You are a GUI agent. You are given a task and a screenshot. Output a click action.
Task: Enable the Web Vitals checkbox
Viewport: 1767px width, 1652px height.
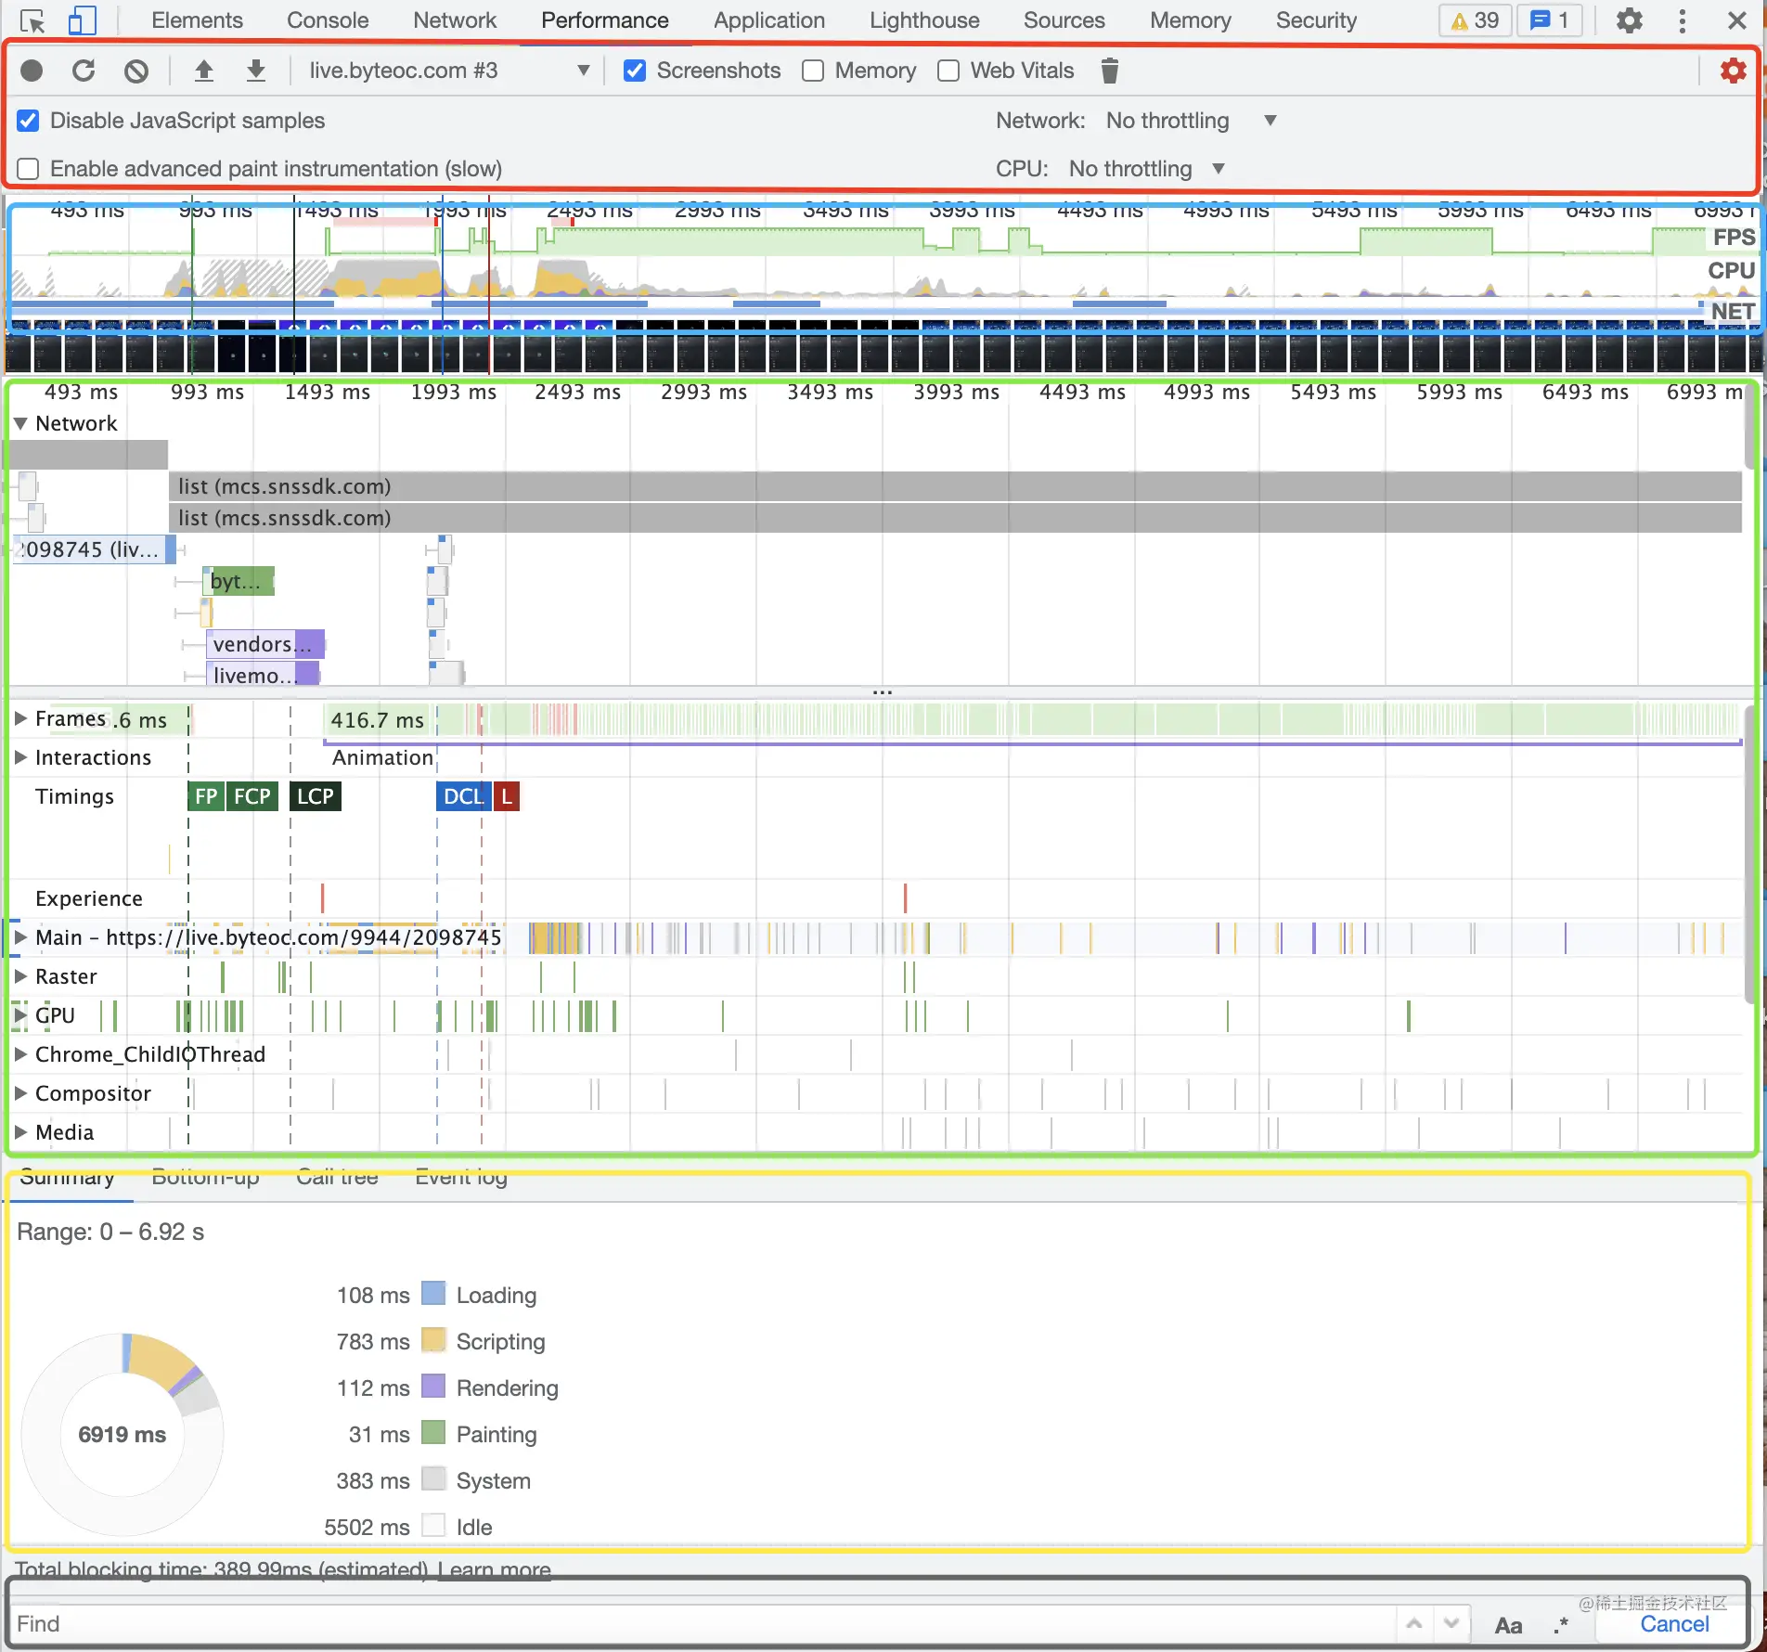click(948, 71)
